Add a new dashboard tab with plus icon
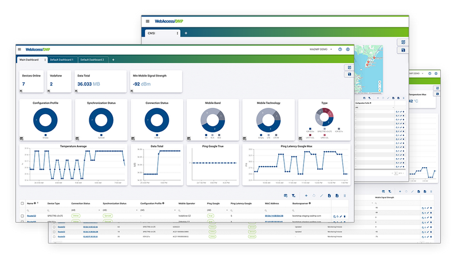The height and width of the screenshot is (258, 458). click(113, 59)
